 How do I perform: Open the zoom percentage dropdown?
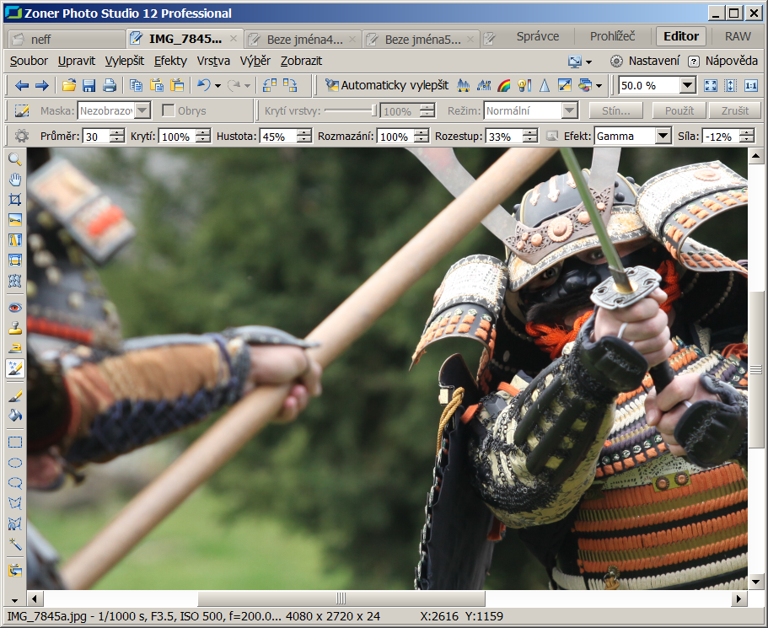pyautogui.click(x=687, y=85)
